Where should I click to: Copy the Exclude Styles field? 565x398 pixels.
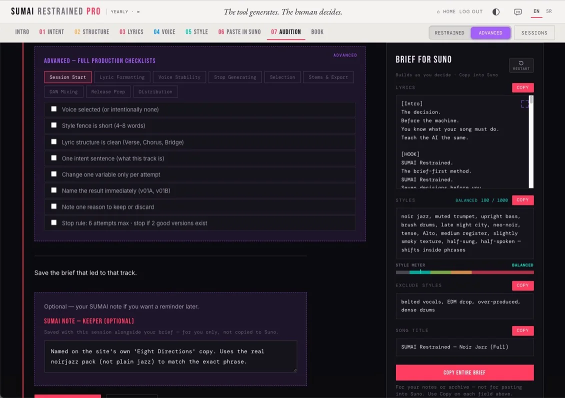click(522, 285)
